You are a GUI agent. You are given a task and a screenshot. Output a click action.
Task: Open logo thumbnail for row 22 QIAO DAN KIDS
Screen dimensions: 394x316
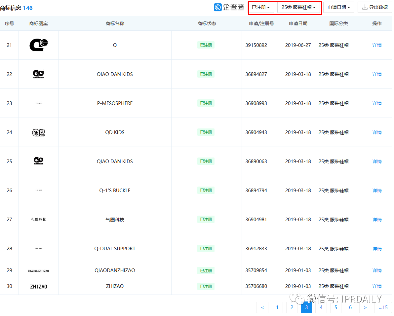pos(38,74)
